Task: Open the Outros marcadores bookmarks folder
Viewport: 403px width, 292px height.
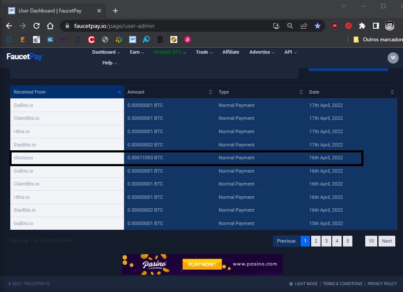Action: pyautogui.click(x=378, y=40)
